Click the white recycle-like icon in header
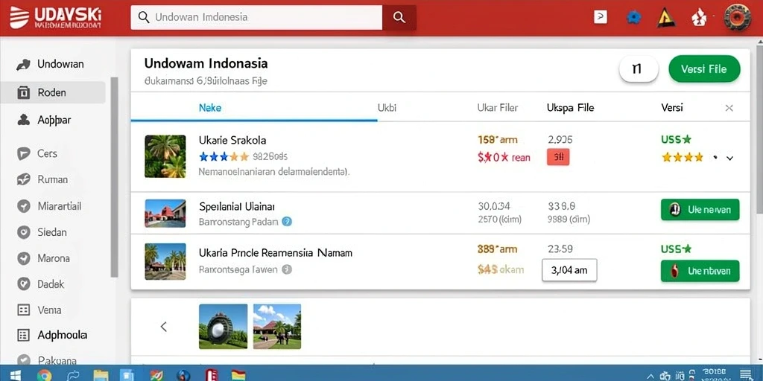763x381 pixels. click(x=699, y=18)
